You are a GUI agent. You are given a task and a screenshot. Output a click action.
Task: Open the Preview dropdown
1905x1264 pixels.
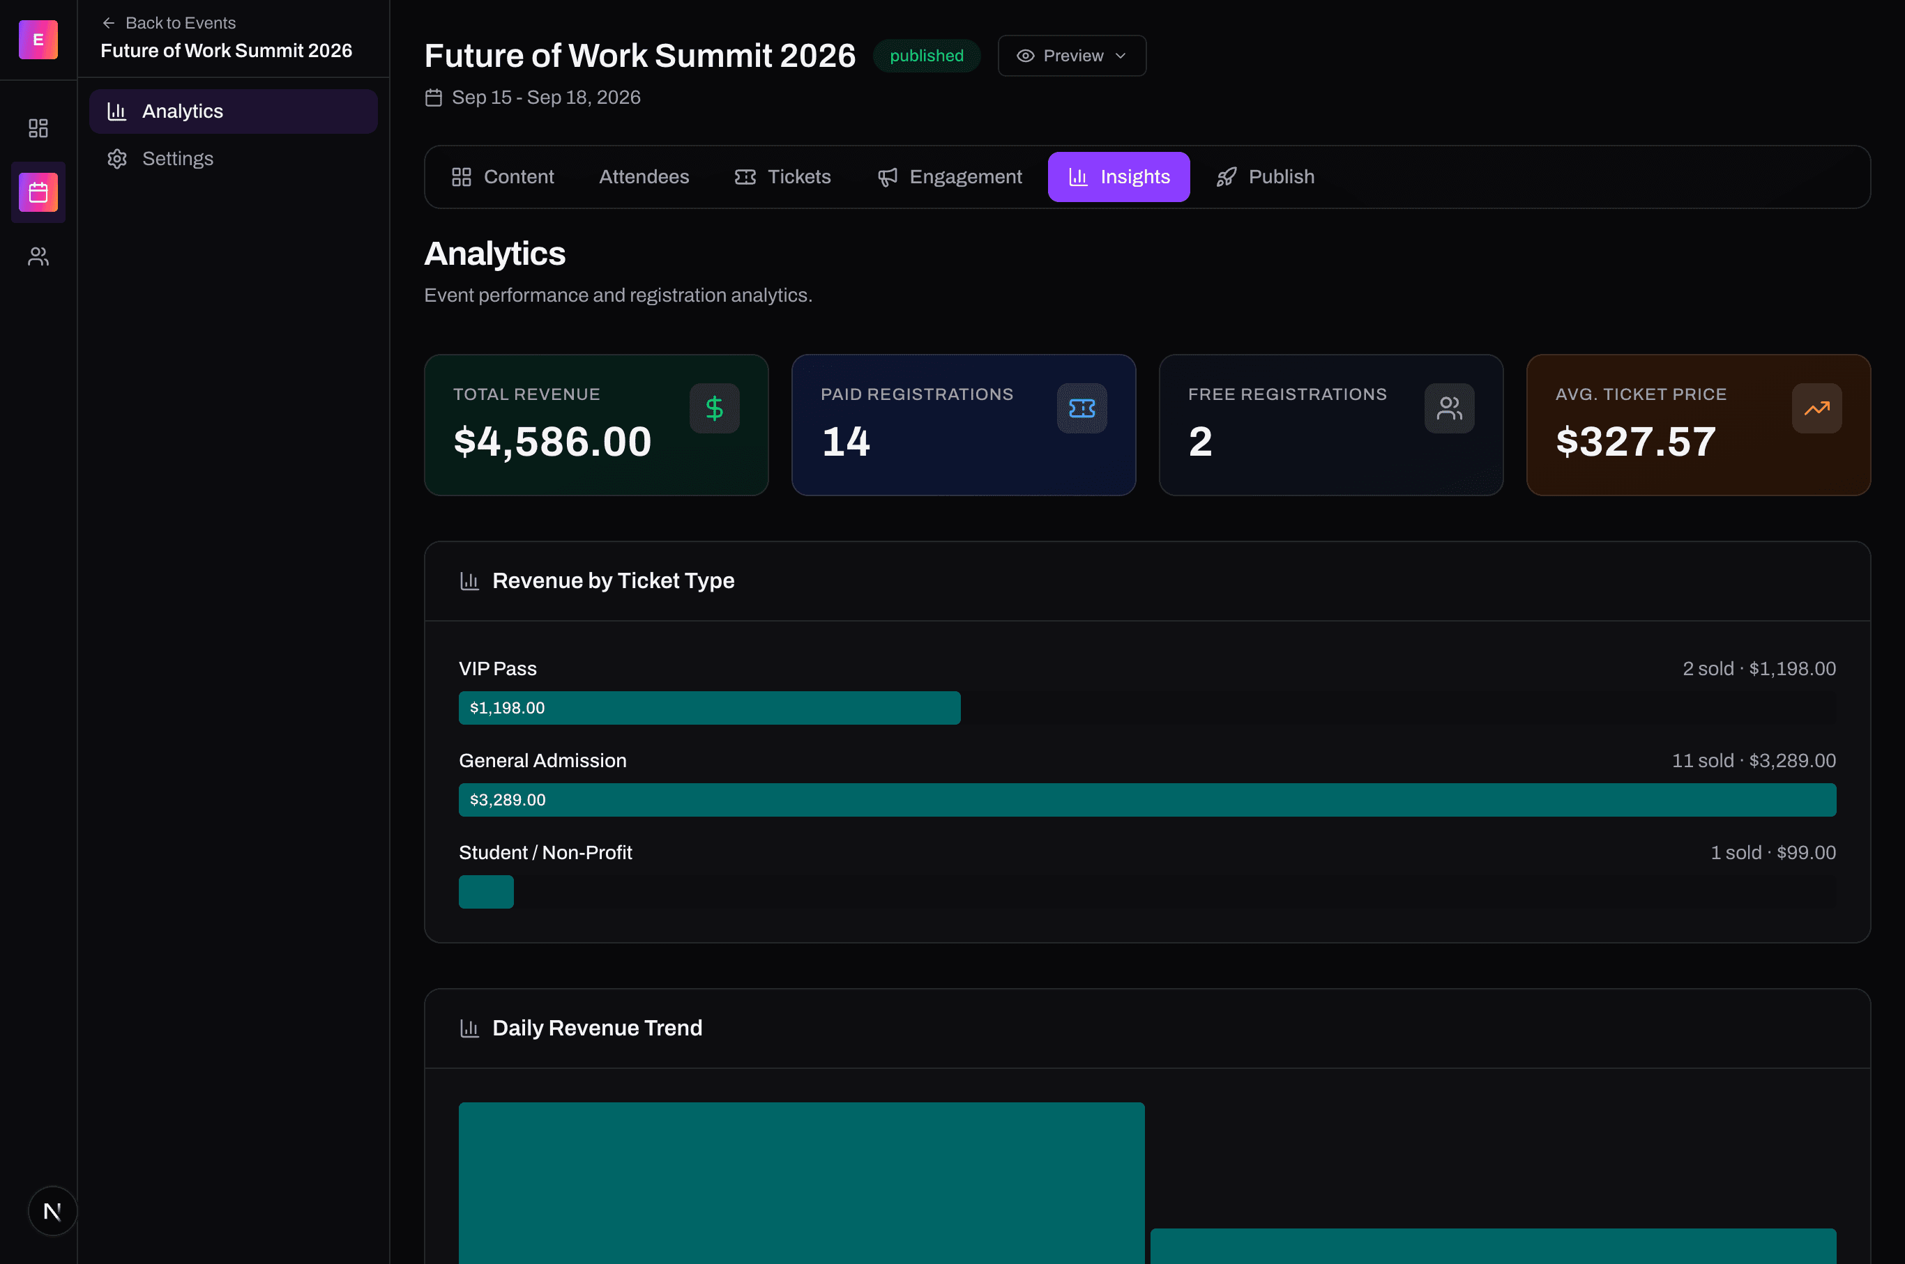pyautogui.click(x=1072, y=56)
